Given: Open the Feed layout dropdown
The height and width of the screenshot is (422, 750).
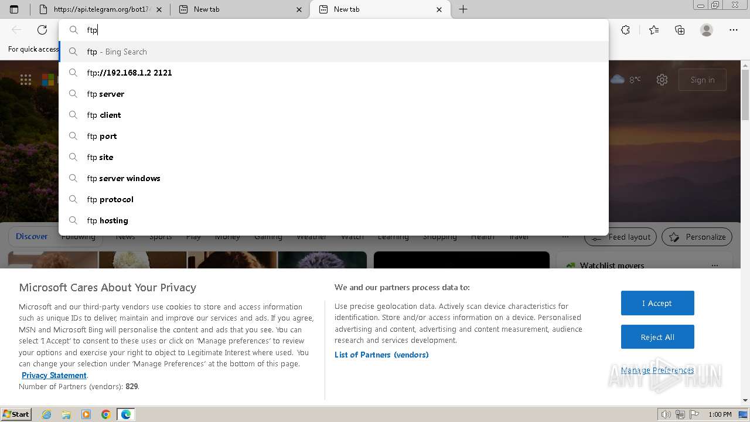Looking at the screenshot, I should tap(622, 237).
